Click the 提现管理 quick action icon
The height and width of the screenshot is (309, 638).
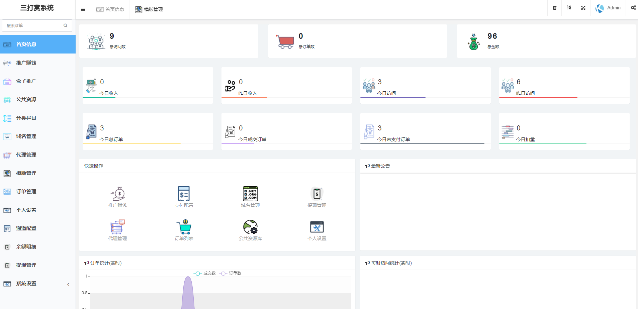pos(317,194)
